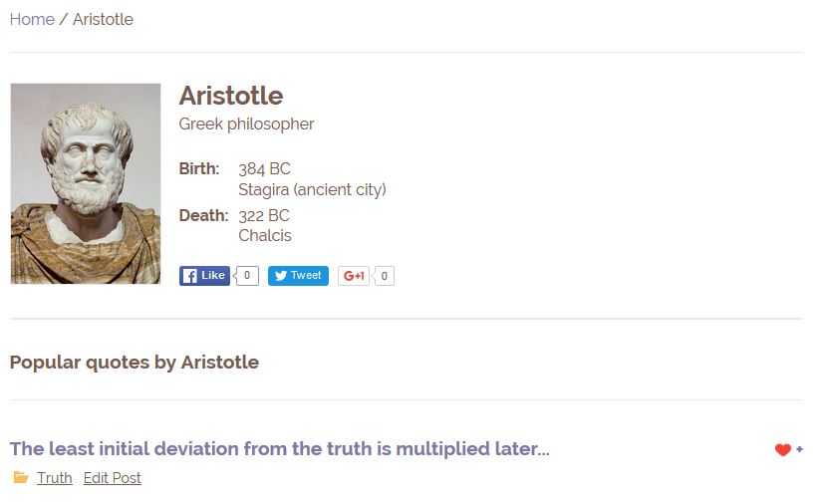Click the orange folder category icon
The width and height of the screenshot is (829, 502).
click(21, 477)
